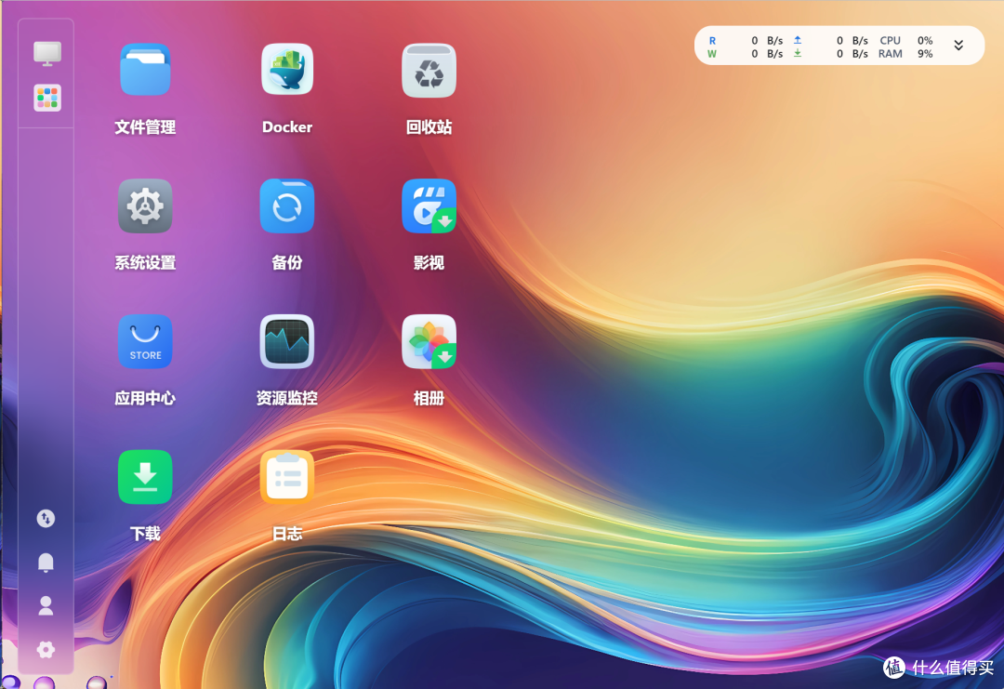Expand the system status widget chevron
The width and height of the screenshot is (1004, 689).
coord(958,46)
